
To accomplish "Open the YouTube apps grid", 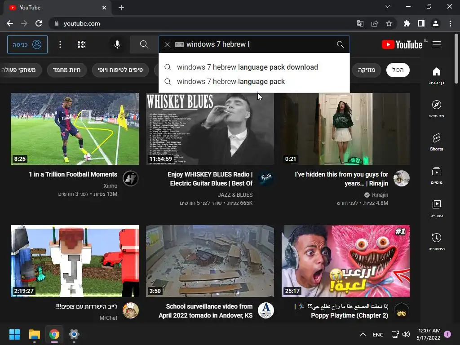I will 82,44.
